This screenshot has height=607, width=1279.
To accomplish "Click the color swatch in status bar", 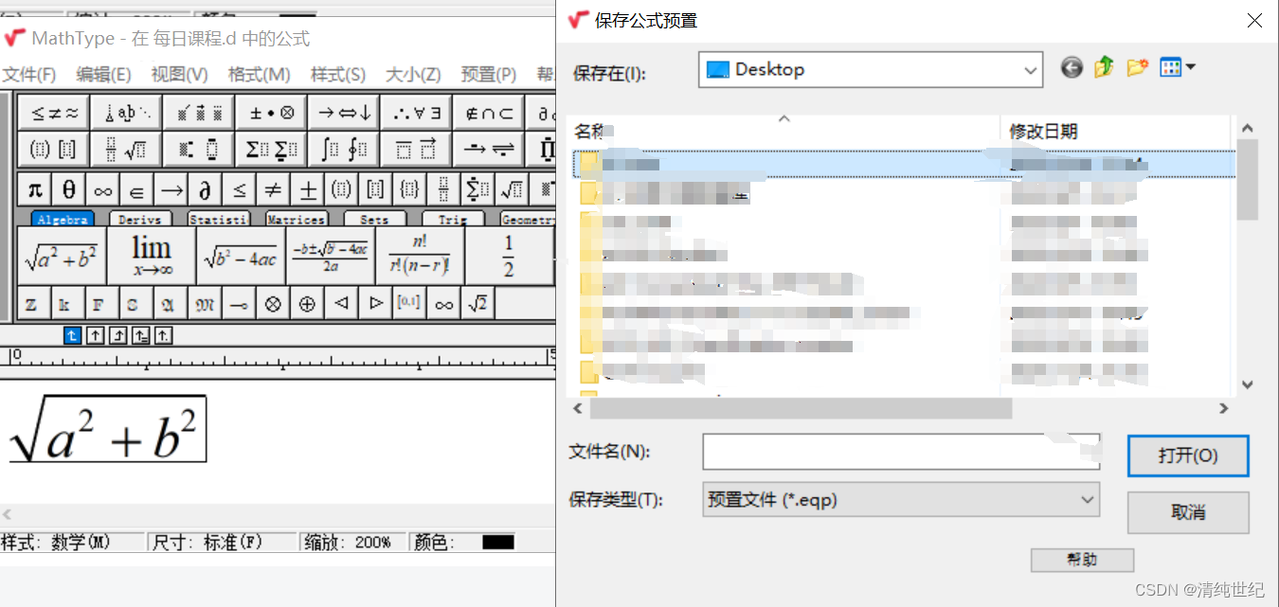I will click(497, 543).
